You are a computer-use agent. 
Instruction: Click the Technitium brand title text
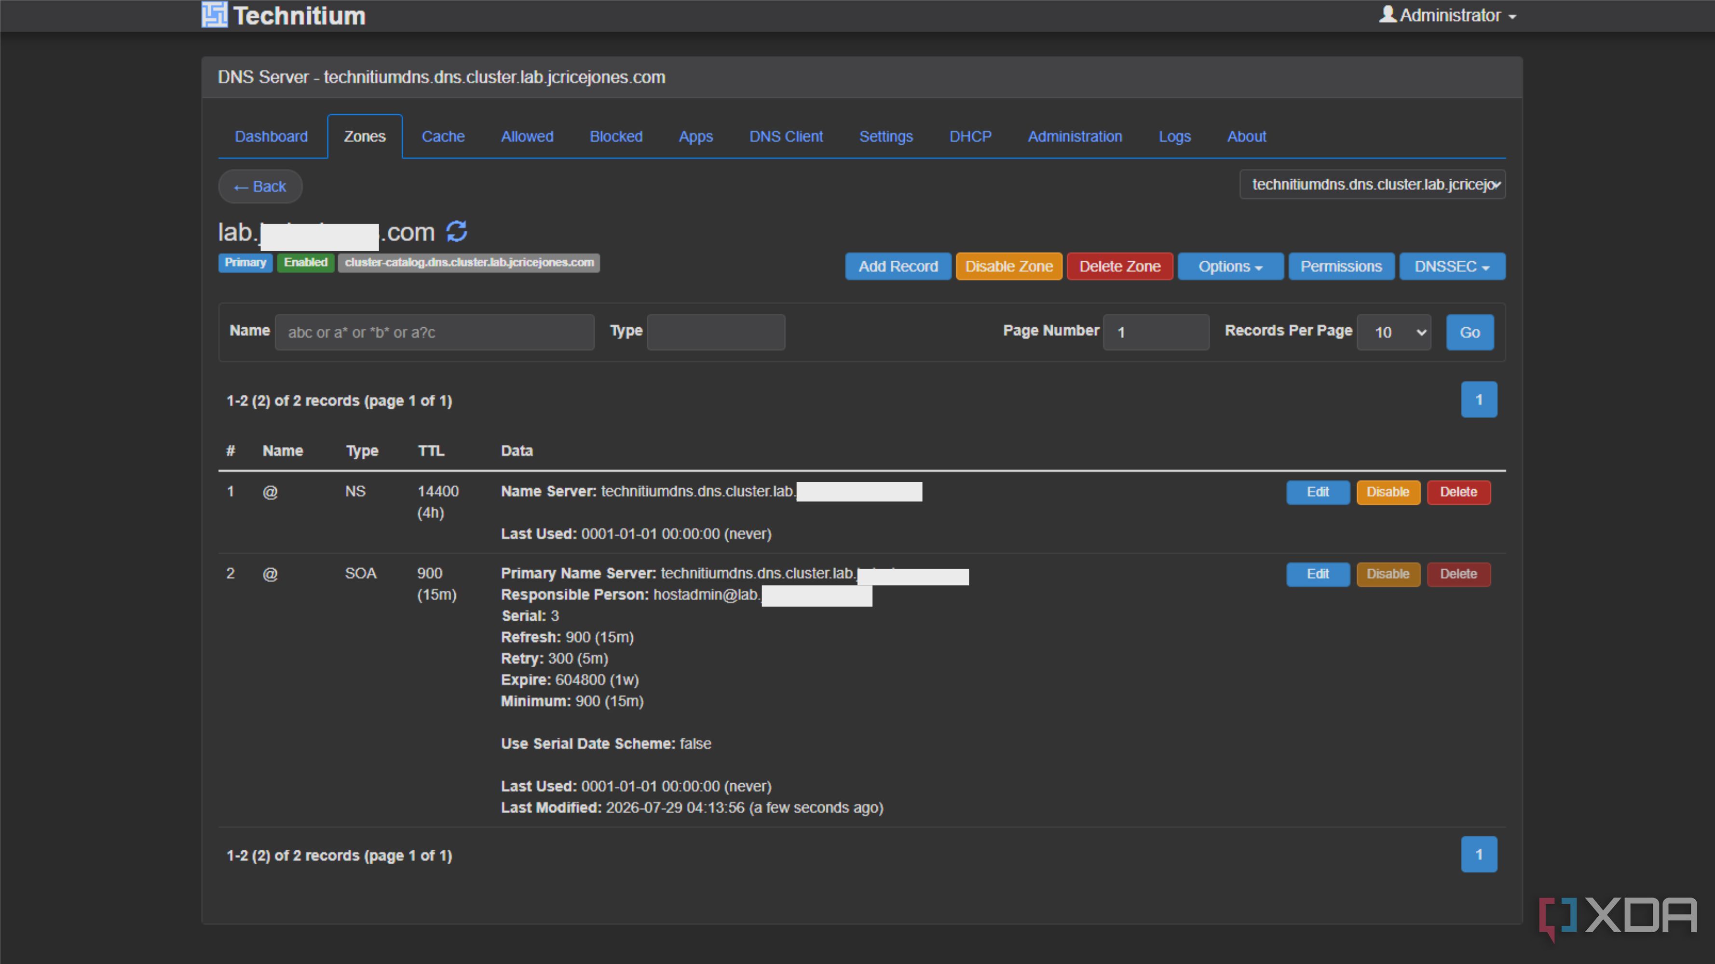pos(299,15)
